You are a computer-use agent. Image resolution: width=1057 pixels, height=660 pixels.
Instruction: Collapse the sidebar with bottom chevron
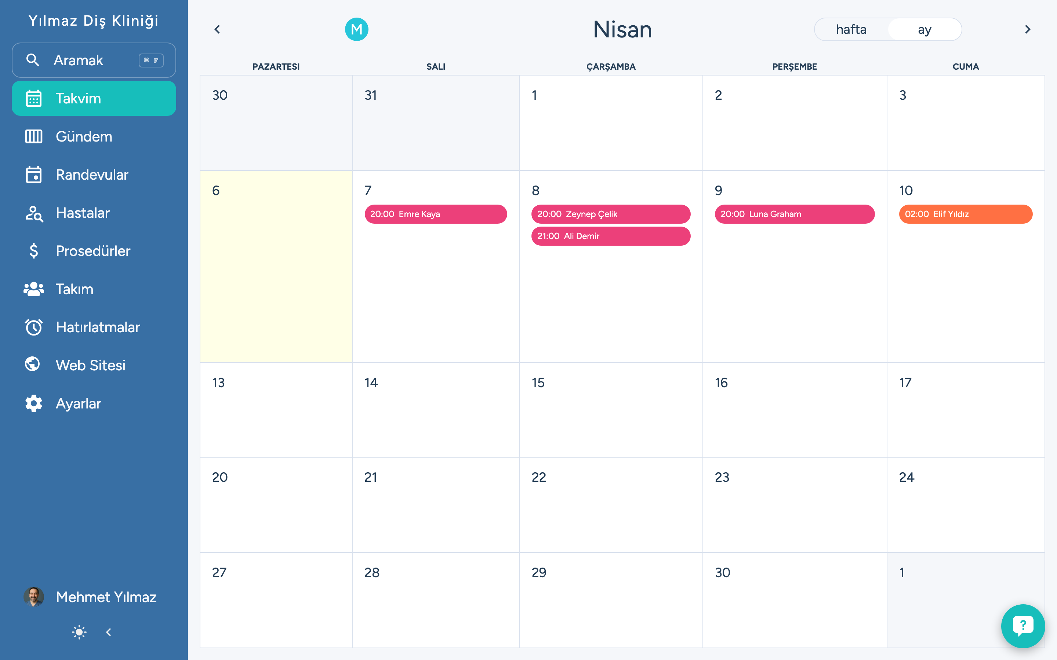109,632
